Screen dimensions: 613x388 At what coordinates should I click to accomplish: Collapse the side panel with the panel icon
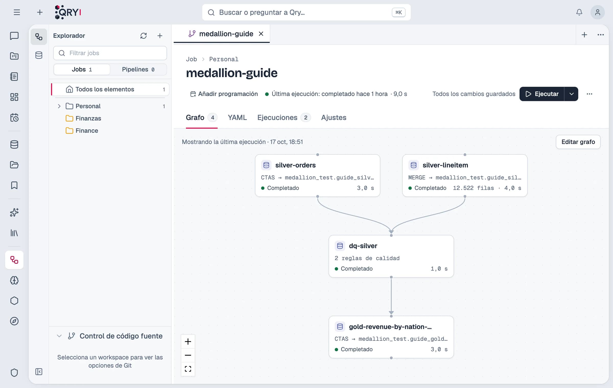pos(39,372)
